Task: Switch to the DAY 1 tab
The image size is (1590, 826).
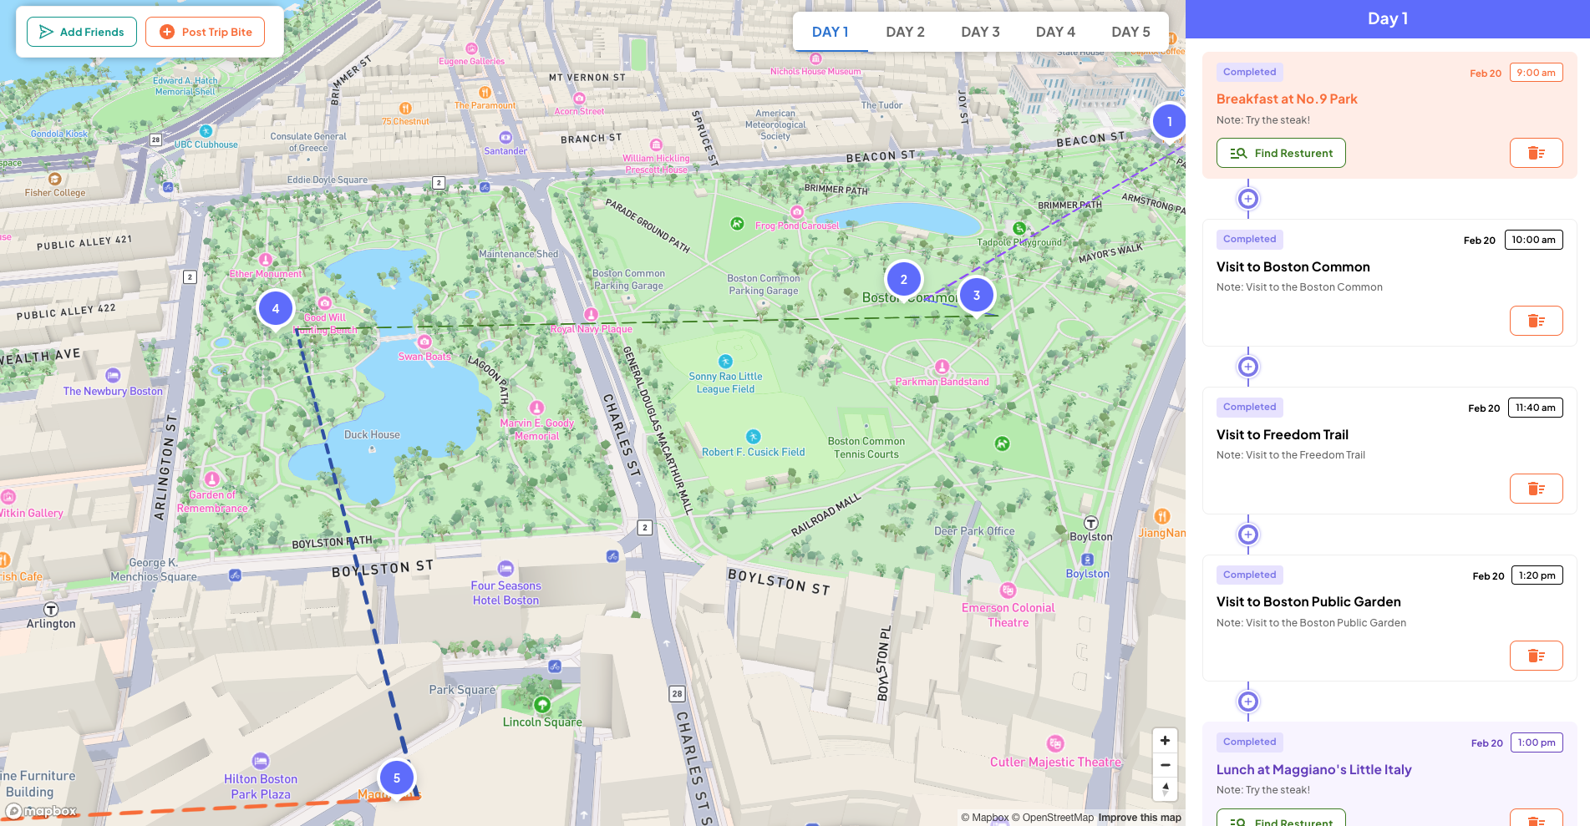Action: tap(830, 32)
